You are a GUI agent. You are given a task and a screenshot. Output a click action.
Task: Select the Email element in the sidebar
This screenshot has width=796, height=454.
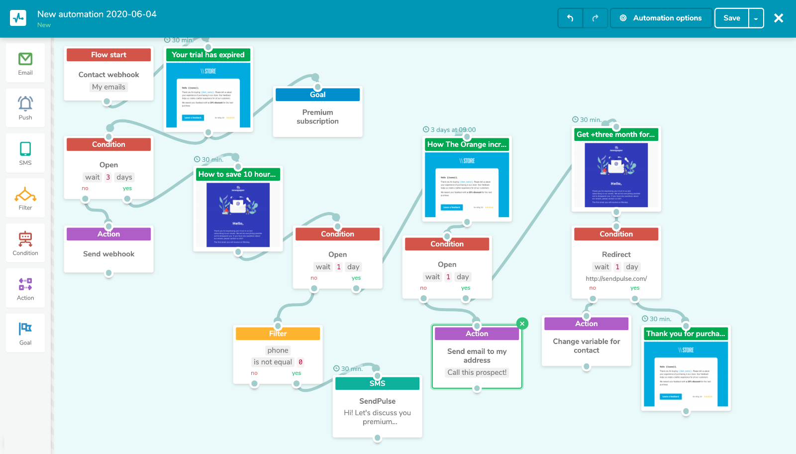click(x=25, y=63)
